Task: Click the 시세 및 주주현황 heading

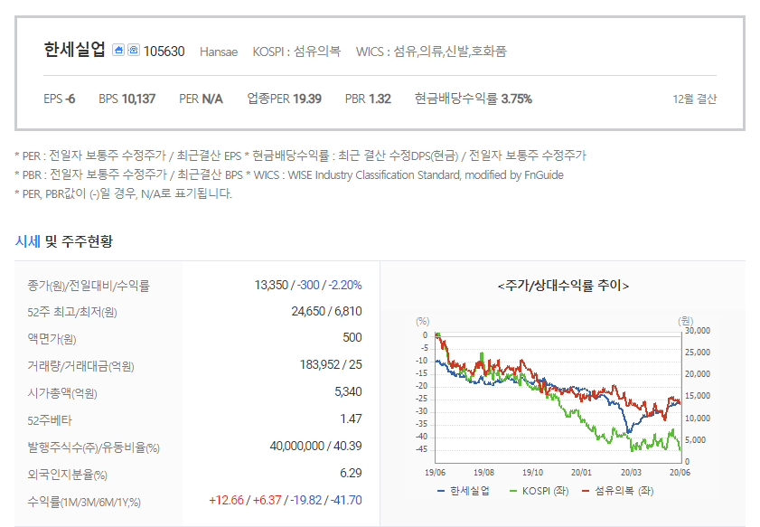Action: tap(64, 241)
